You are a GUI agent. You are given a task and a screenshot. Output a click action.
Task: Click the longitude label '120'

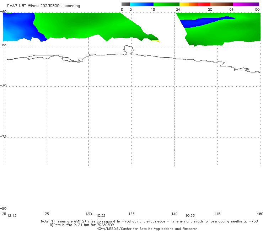pos(3,214)
